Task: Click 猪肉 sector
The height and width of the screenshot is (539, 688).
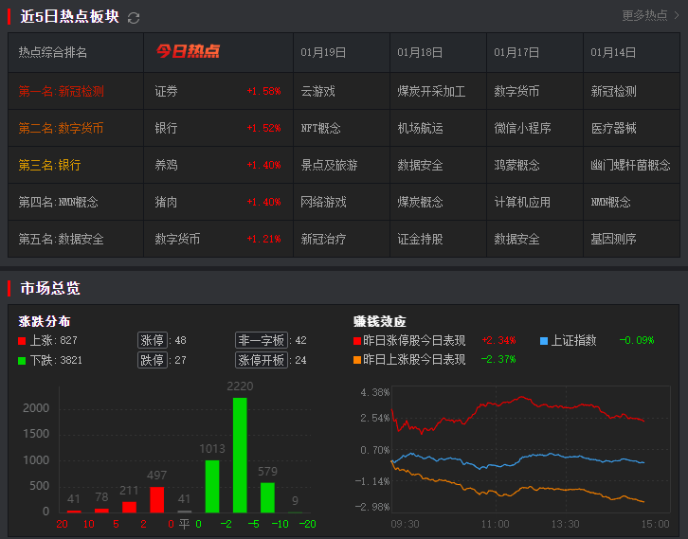Action: coord(166,202)
